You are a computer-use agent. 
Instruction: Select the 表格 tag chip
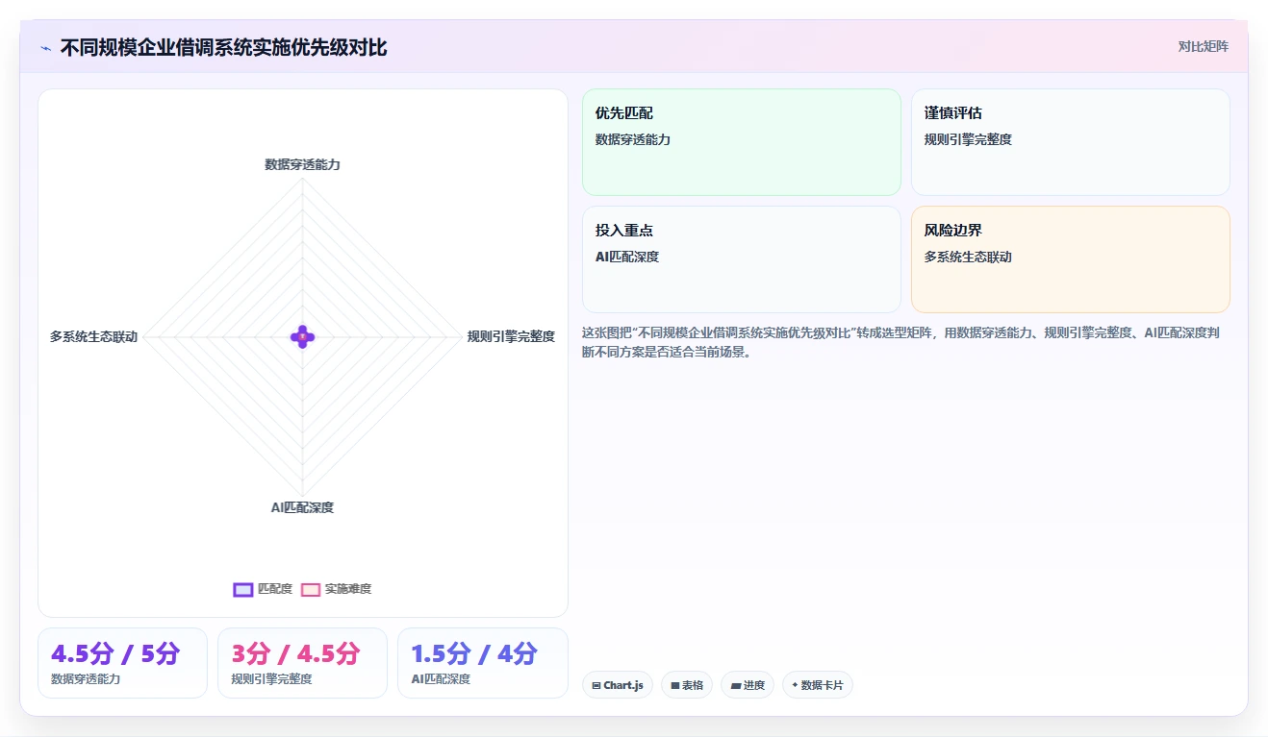(x=687, y=685)
